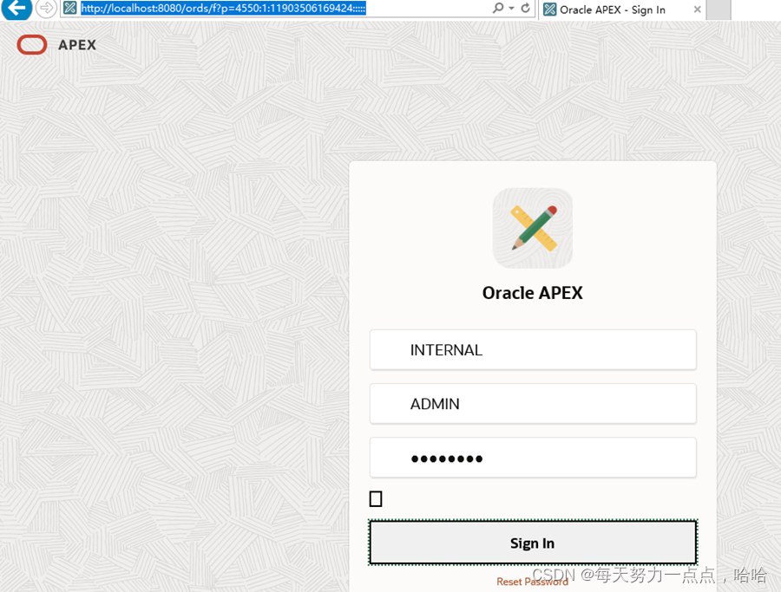Click the red Oracle APEX logo mark
781x592 pixels.
pos(31,44)
